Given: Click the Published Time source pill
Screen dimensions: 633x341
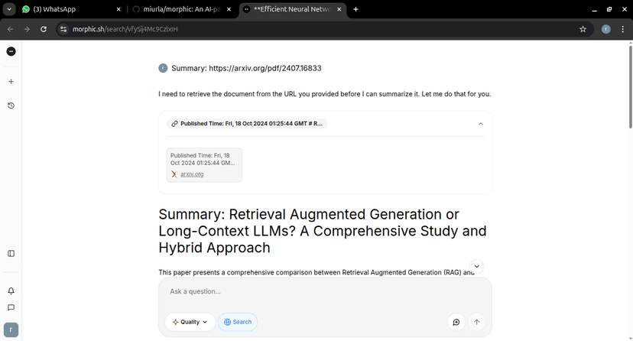Looking at the screenshot, I should (x=247, y=123).
